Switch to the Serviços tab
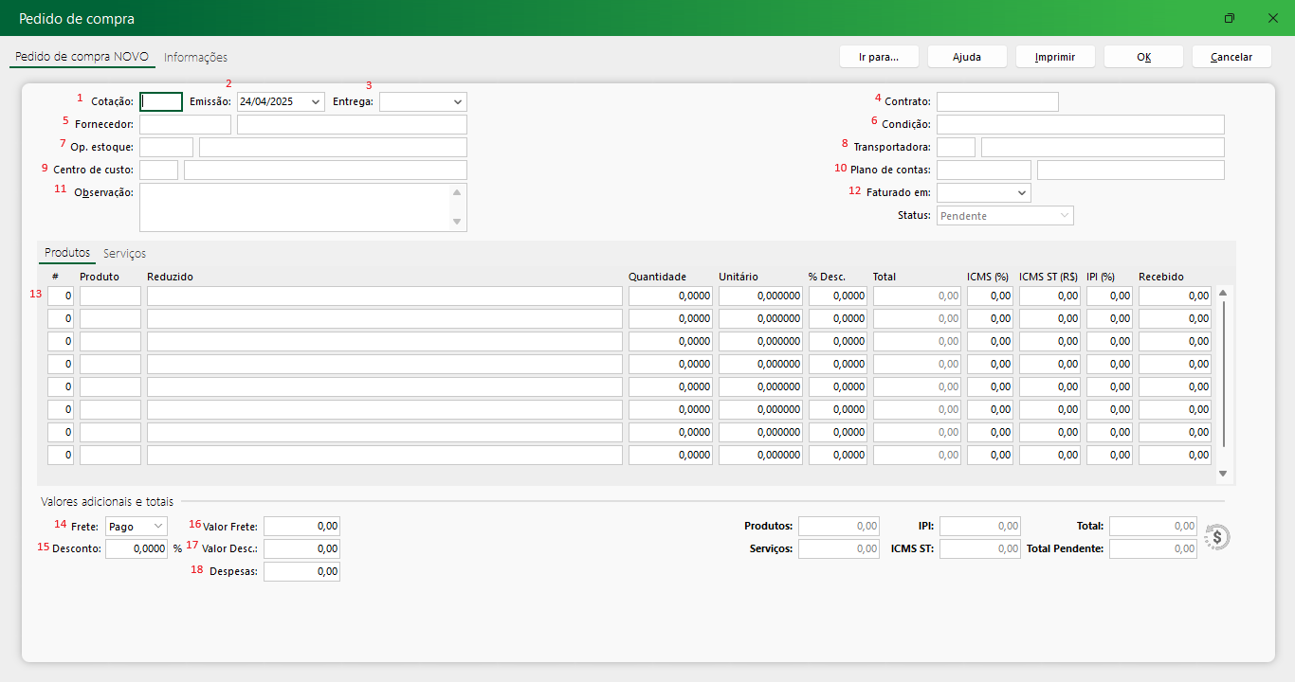 tap(124, 254)
